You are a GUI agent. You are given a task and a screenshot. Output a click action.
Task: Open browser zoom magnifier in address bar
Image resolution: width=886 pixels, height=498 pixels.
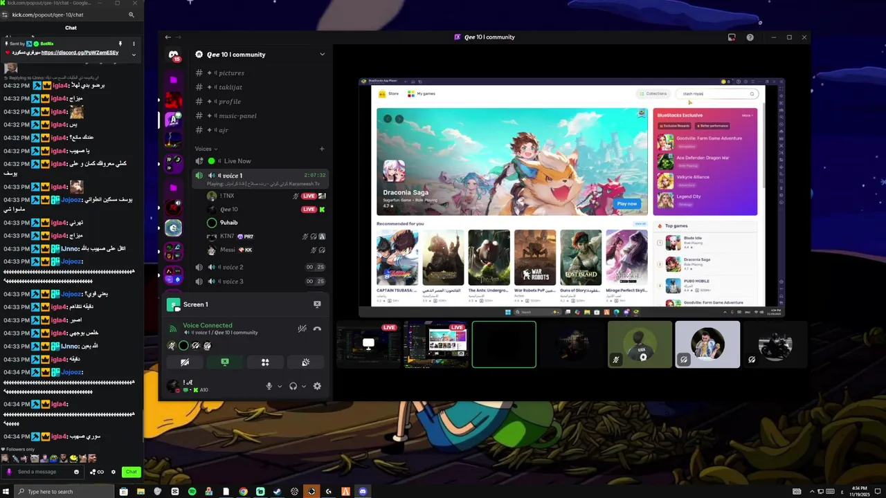pos(132,15)
